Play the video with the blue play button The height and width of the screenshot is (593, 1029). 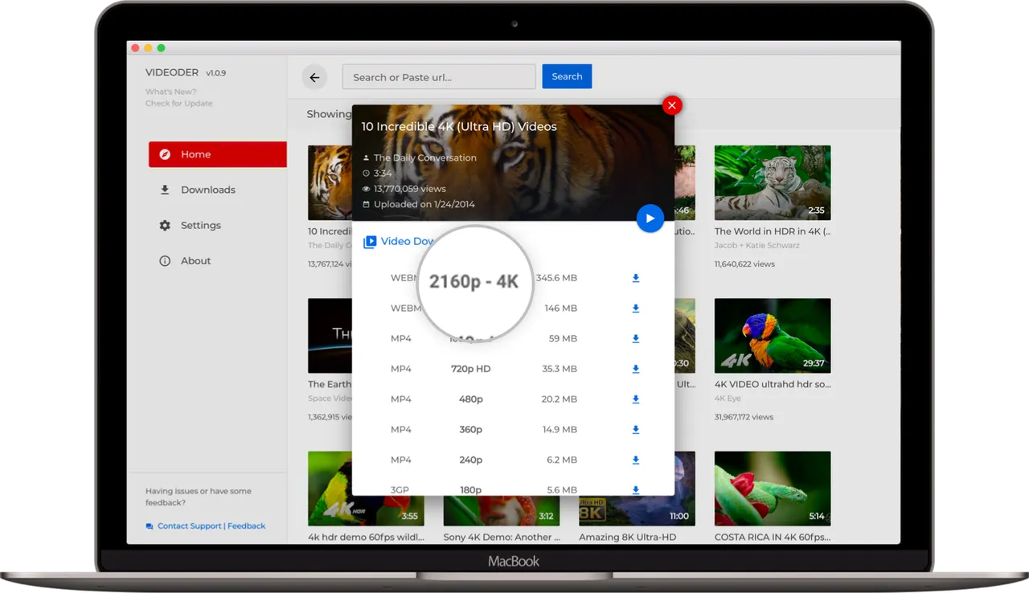coord(650,219)
